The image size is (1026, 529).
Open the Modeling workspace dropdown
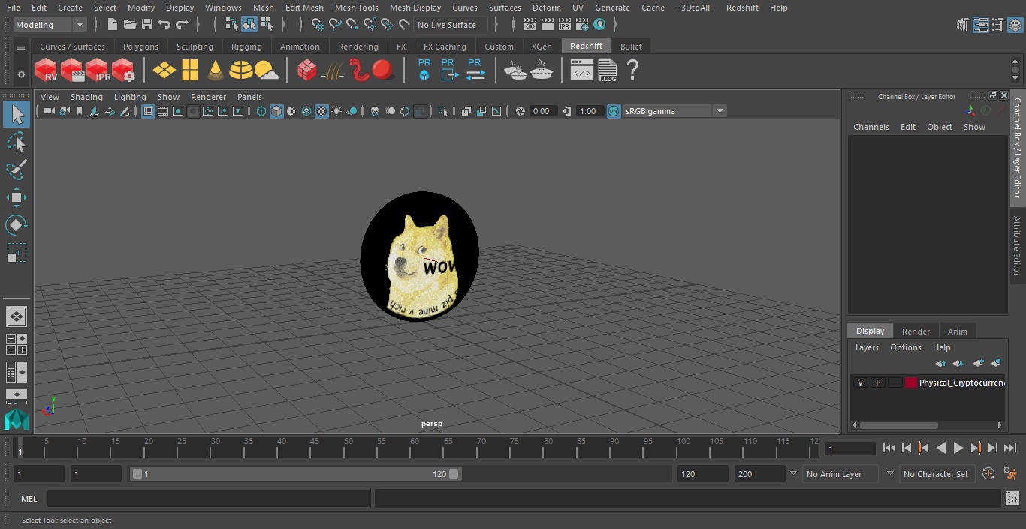click(50, 25)
